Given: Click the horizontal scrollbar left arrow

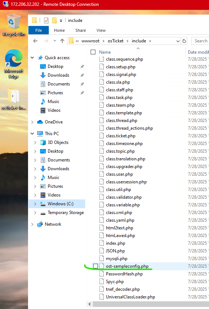Looking at the screenshot, I should 90,304.
